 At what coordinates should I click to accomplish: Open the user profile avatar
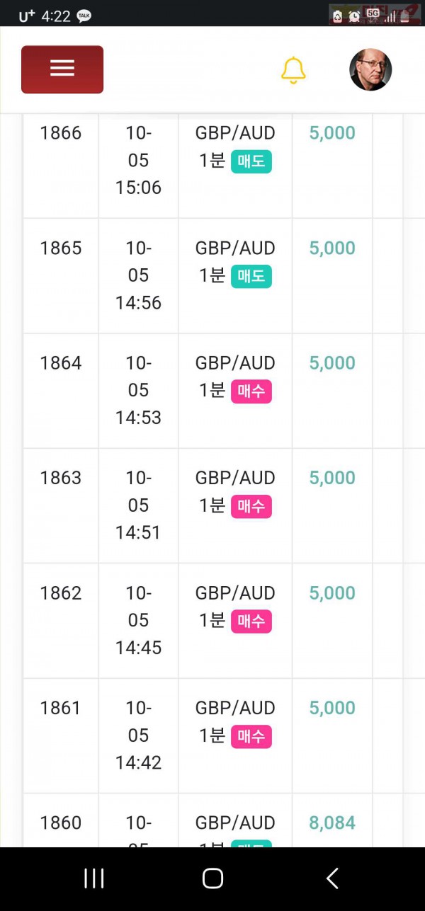[x=370, y=69]
